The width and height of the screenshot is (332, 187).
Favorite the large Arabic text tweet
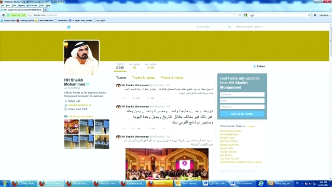tap(148, 128)
